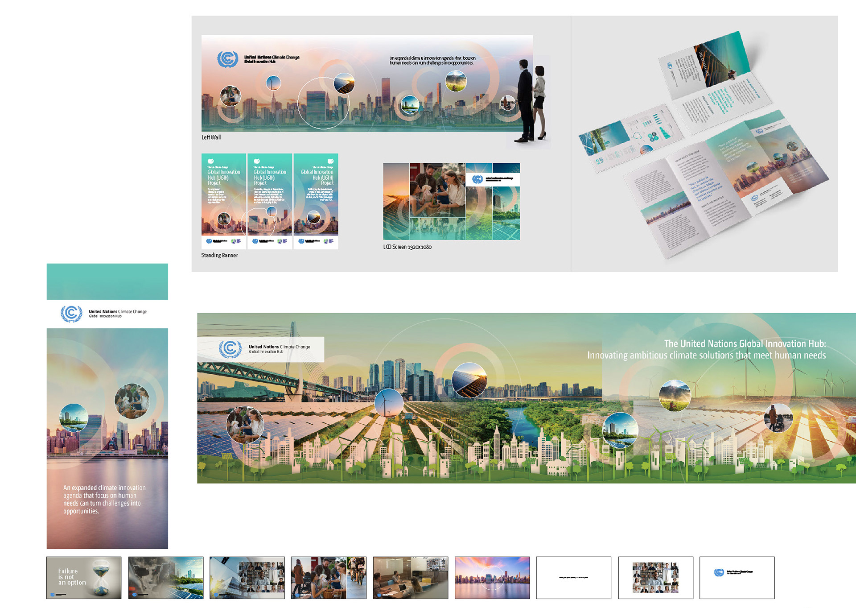Click the 'Failure is not an option' slide thumbnail
This screenshot has width=856, height=608.
84,577
